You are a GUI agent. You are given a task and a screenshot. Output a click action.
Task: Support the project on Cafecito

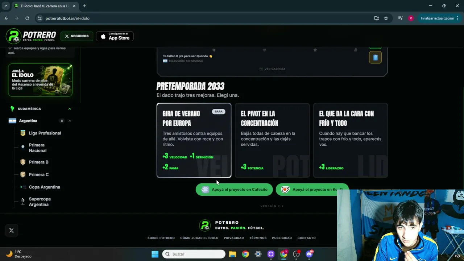click(x=234, y=190)
